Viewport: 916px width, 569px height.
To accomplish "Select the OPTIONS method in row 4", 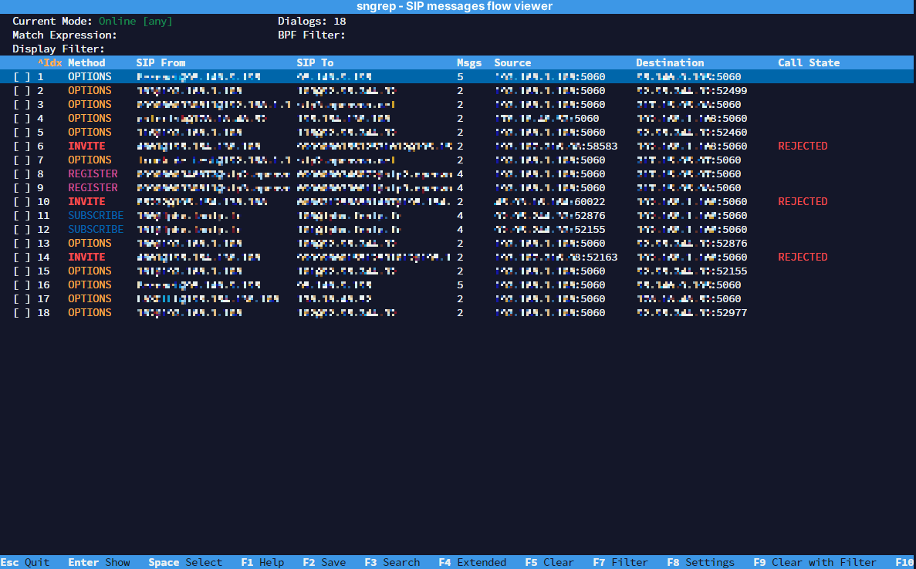I will point(90,119).
